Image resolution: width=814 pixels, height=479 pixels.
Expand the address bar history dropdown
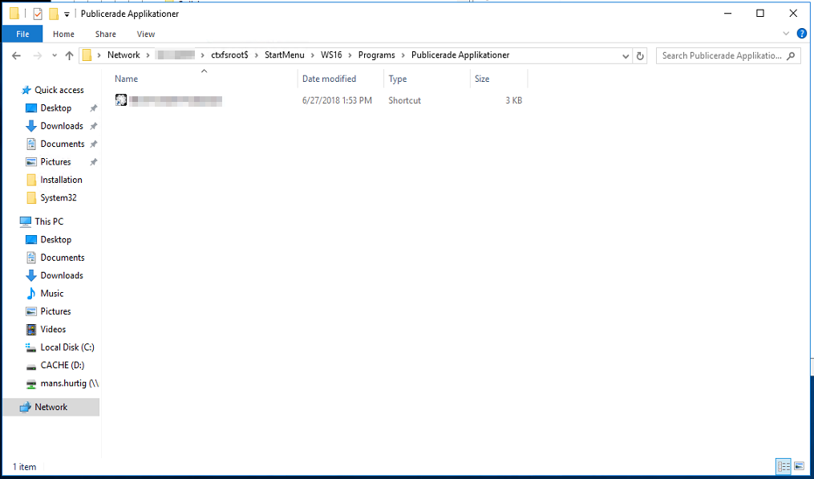(x=626, y=55)
